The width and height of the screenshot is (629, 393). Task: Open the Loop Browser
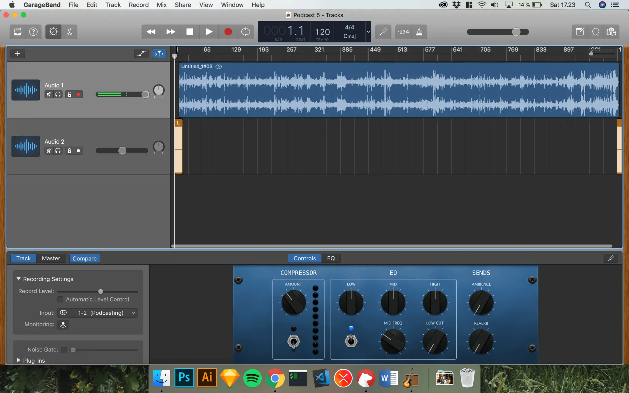click(x=595, y=32)
